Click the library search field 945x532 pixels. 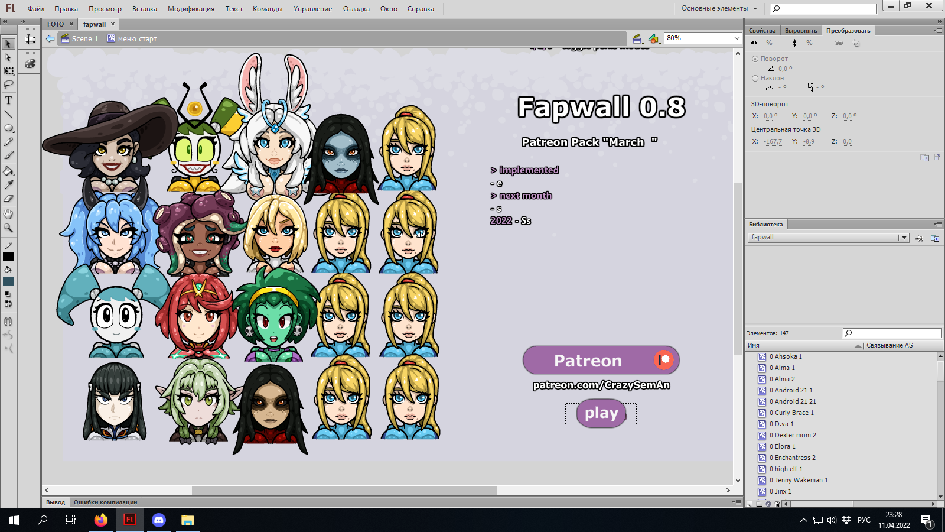click(892, 333)
